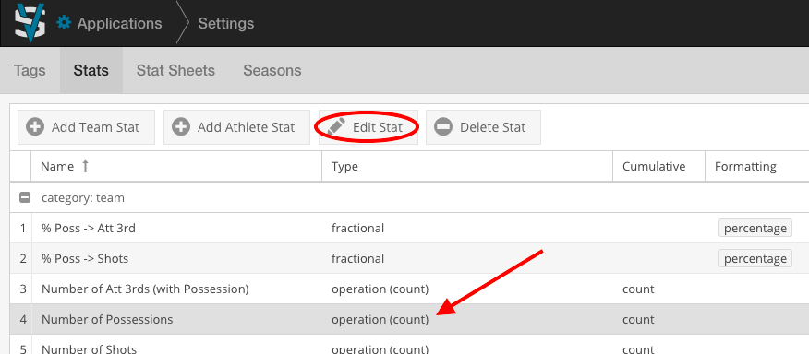Click plus icon on Add Team Stat
This screenshot has width=809, height=354.
pos(35,127)
